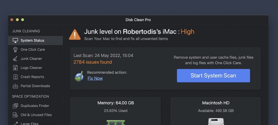278x125 pixels.
Task: Click the Duplicates Finder icon
Action: [15, 106]
